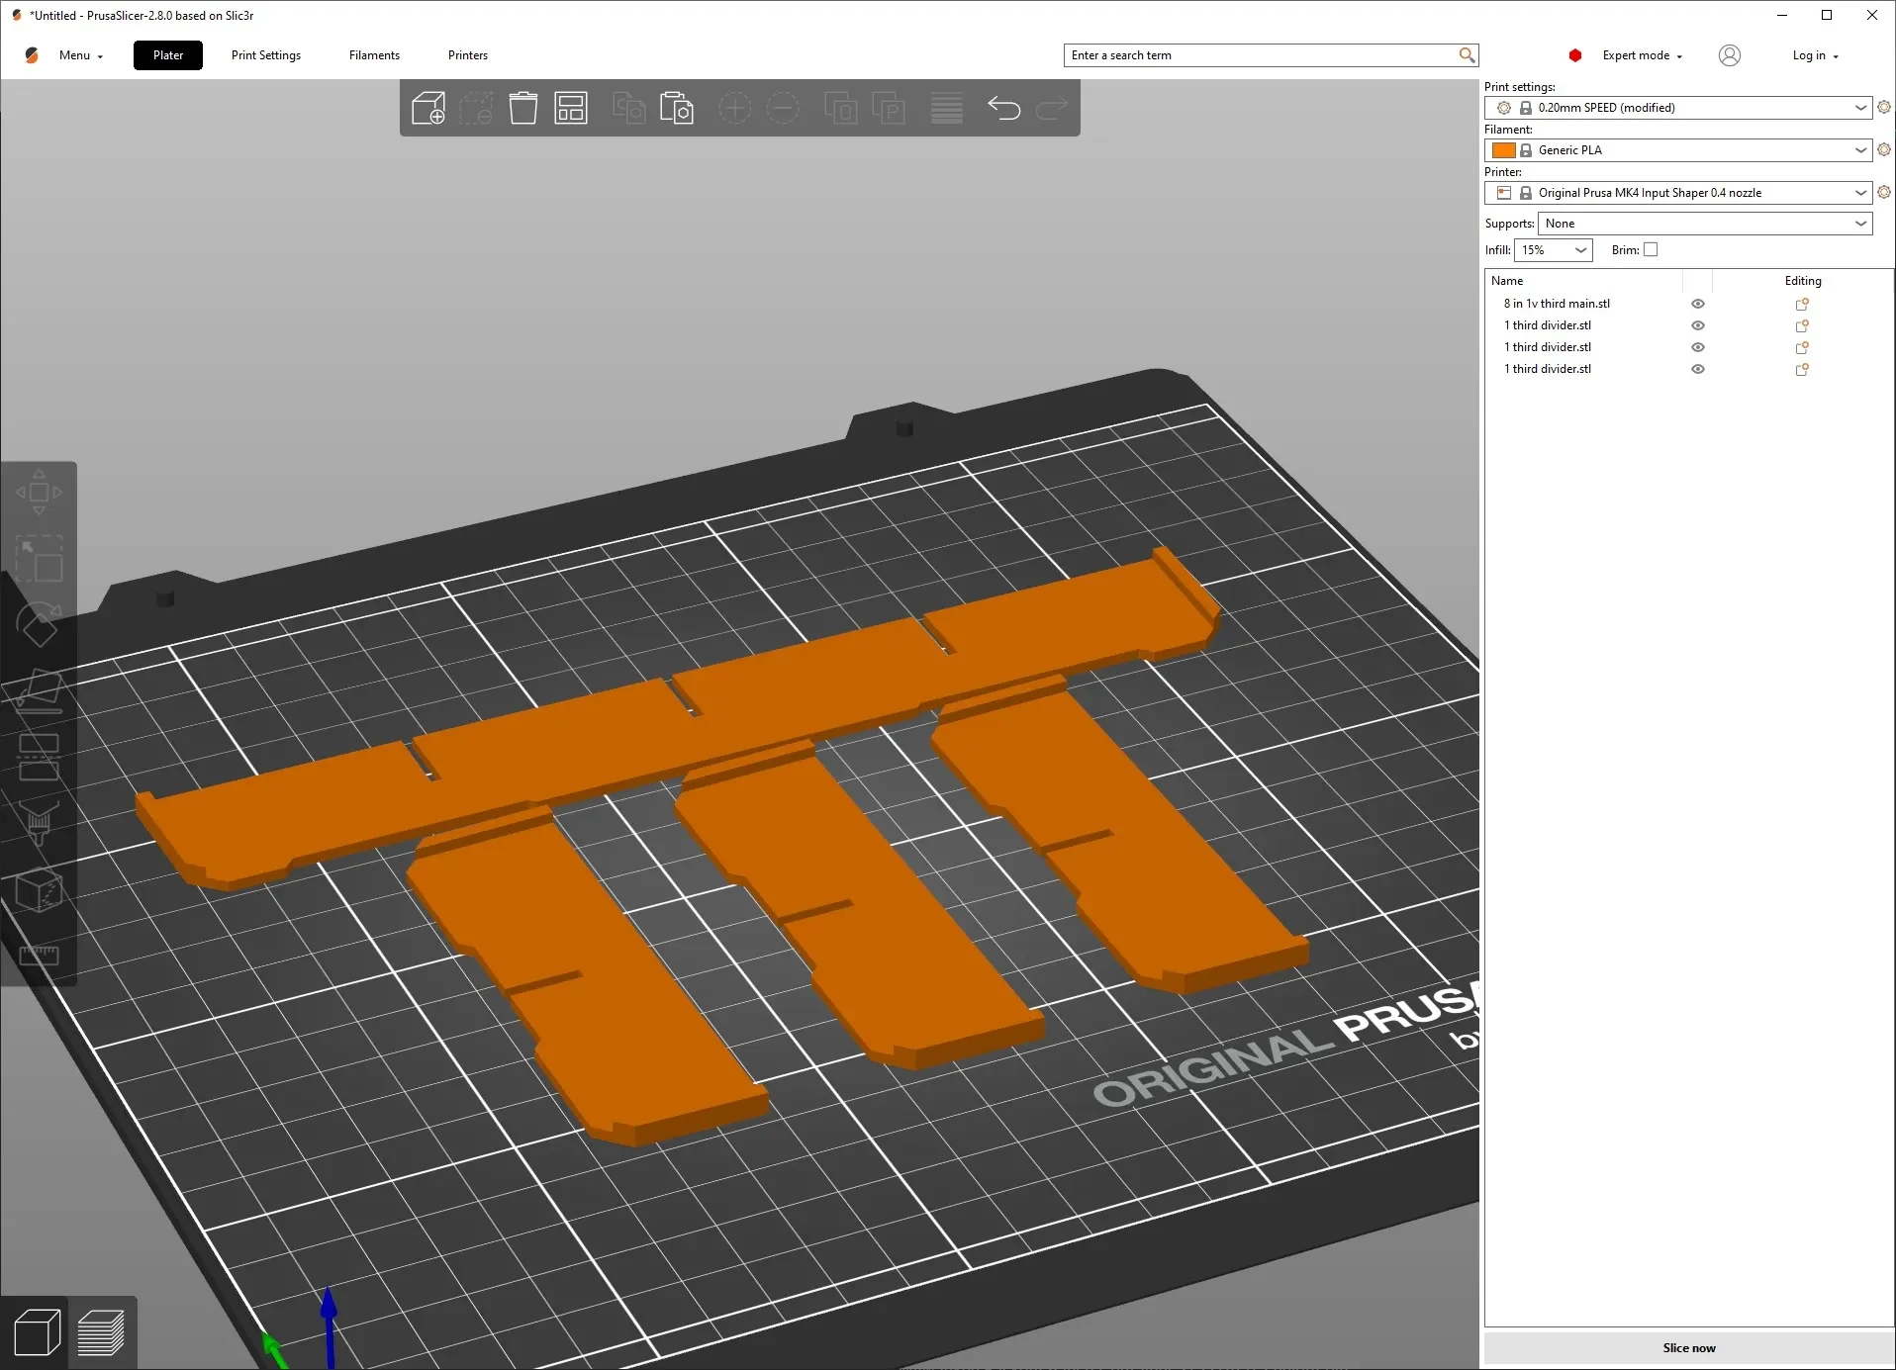
Task: Switch to the Filaments tab
Action: point(374,55)
